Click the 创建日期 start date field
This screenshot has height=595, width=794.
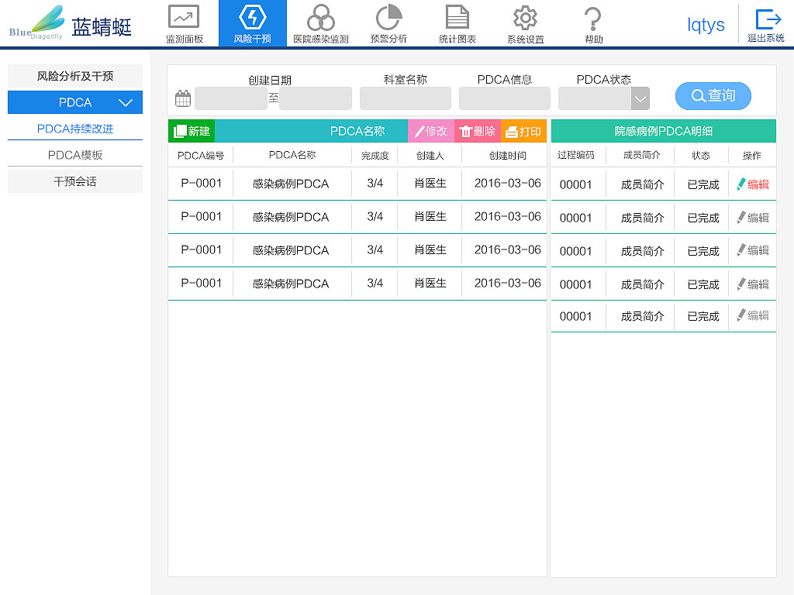tap(231, 98)
